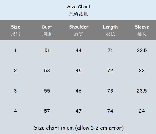This screenshot has width=156, height=134.
Task: Select the "Size" column header
Action: tap(15, 27)
